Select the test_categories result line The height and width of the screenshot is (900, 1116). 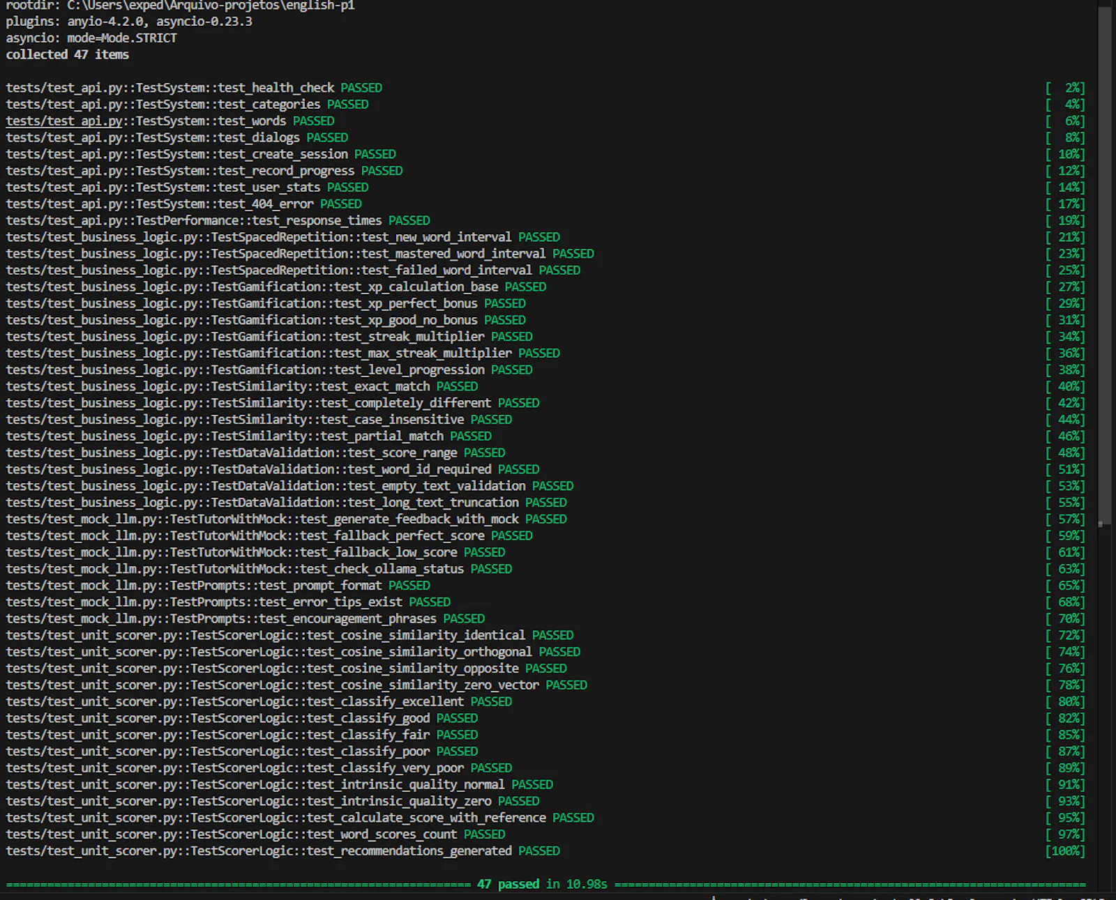tap(187, 105)
